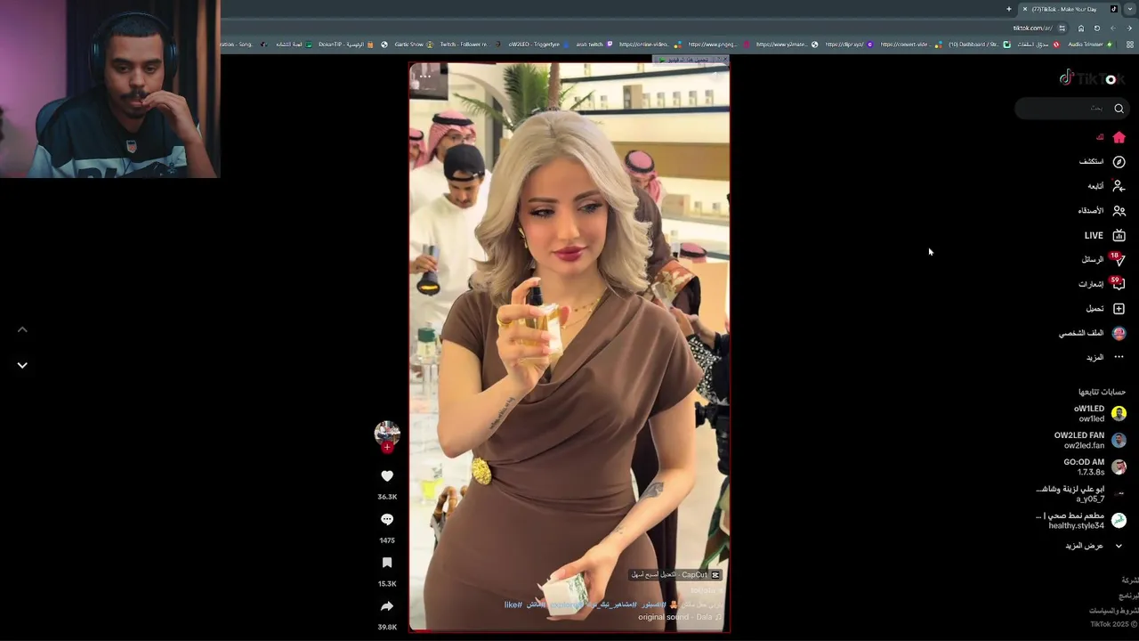
Task: Save the video with the bookmark icon
Action: click(387, 563)
